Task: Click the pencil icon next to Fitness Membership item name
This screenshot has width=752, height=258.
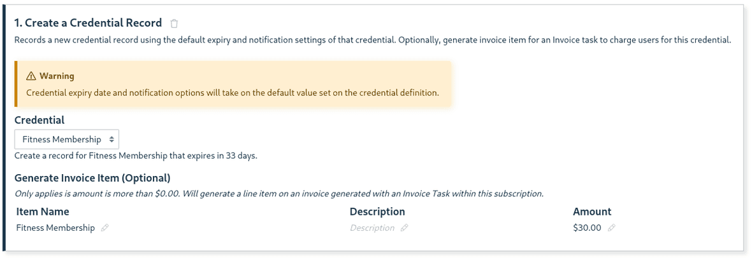Action: [105, 228]
